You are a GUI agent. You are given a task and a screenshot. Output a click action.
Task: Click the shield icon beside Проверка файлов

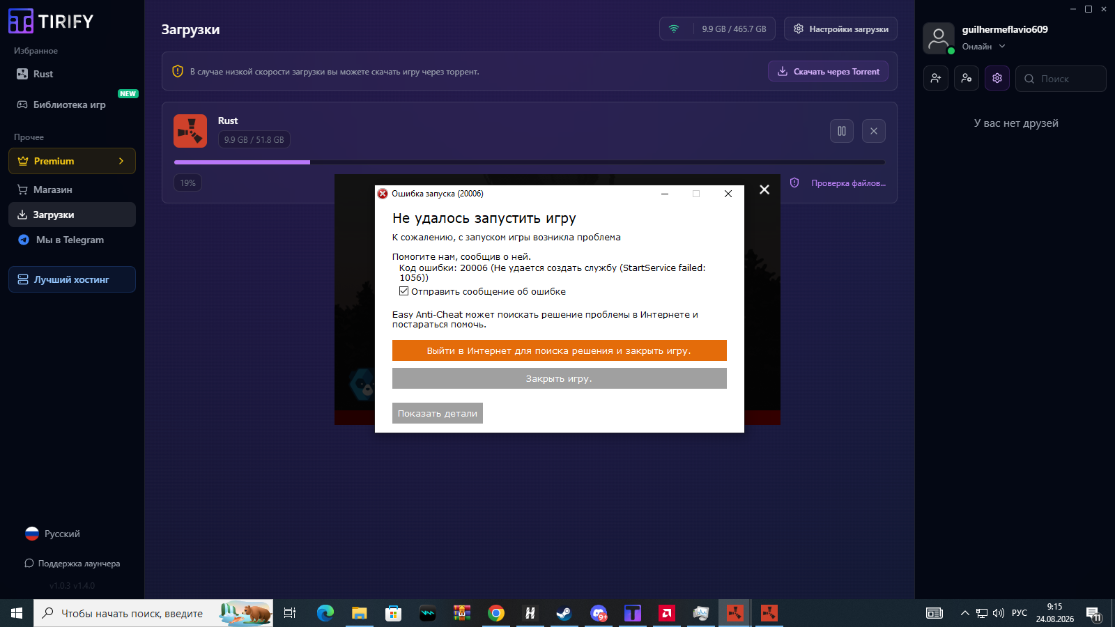(794, 183)
